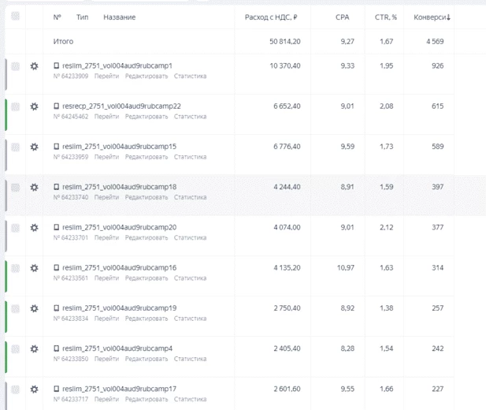The image size is (486, 410).
Task: Click Перейти under campaign № 64233561
Action: [106, 278]
